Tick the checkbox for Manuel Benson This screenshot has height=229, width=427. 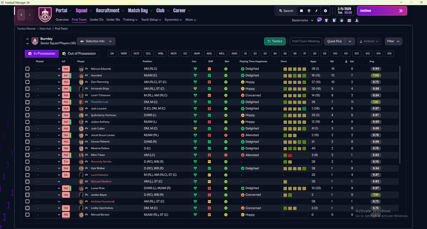pyautogui.click(x=27, y=215)
